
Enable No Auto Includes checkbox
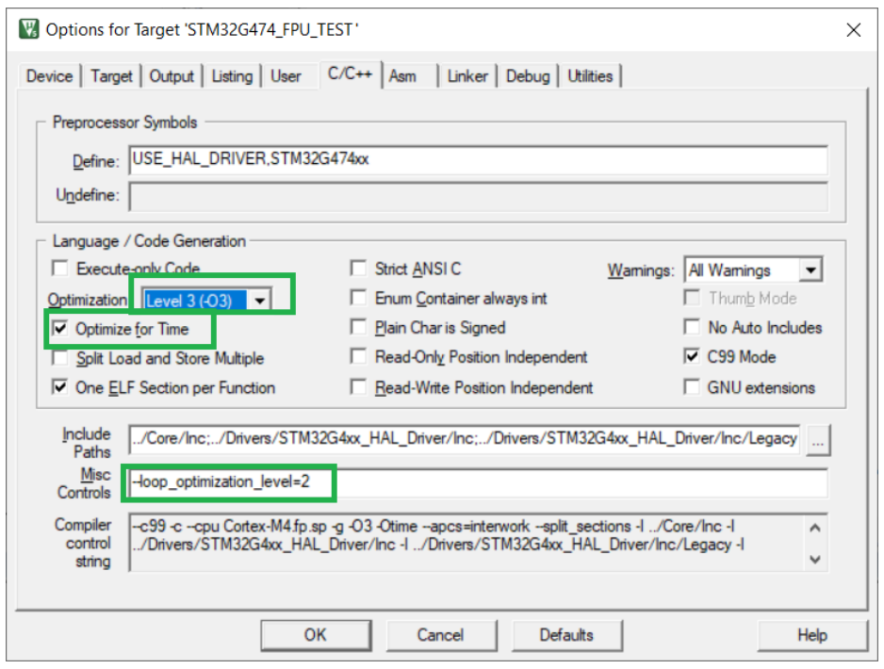coord(692,328)
